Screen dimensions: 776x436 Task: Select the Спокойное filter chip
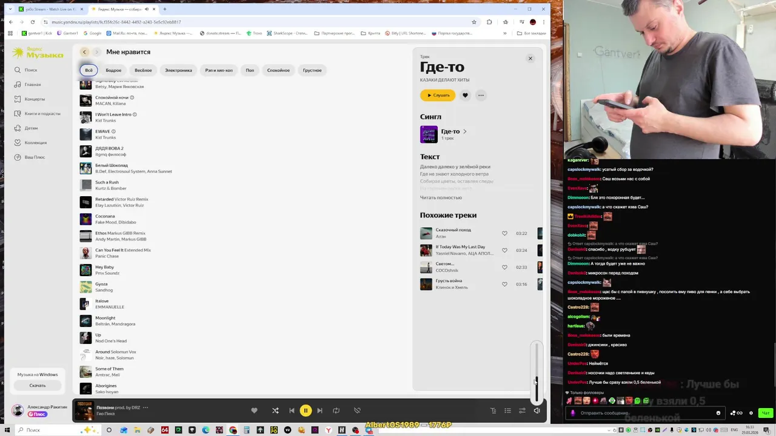click(x=278, y=70)
